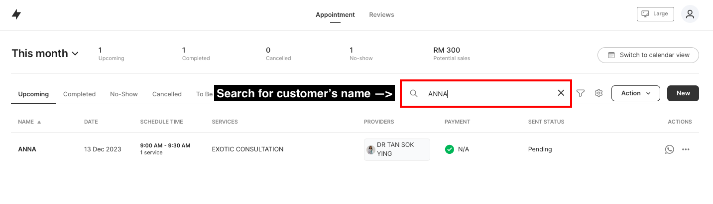Open three-dot actions menu for ANNA
This screenshot has width=713, height=204.
tap(686, 149)
